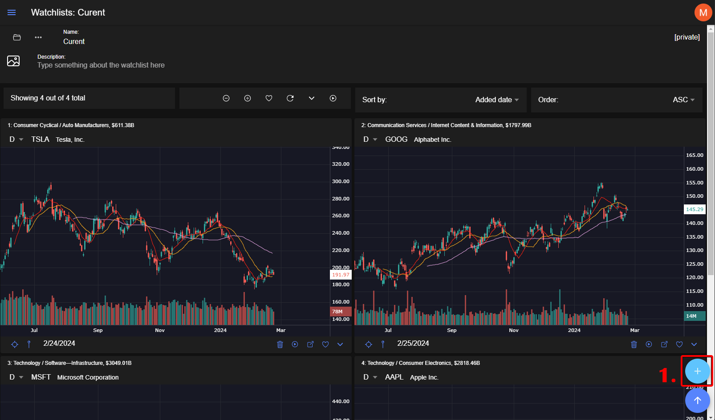The image size is (715, 420).
Task: Click the Tesla, Inc. company name
Action: click(70, 140)
